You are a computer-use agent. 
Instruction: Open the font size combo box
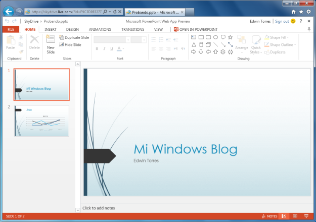pyautogui.click(x=139, y=40)
